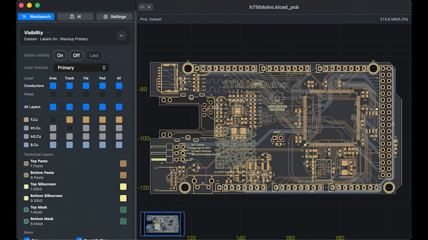Viewport: 428px width, 240px height.
Task: Hide F.Cu vias
Action: click(86, 119)
